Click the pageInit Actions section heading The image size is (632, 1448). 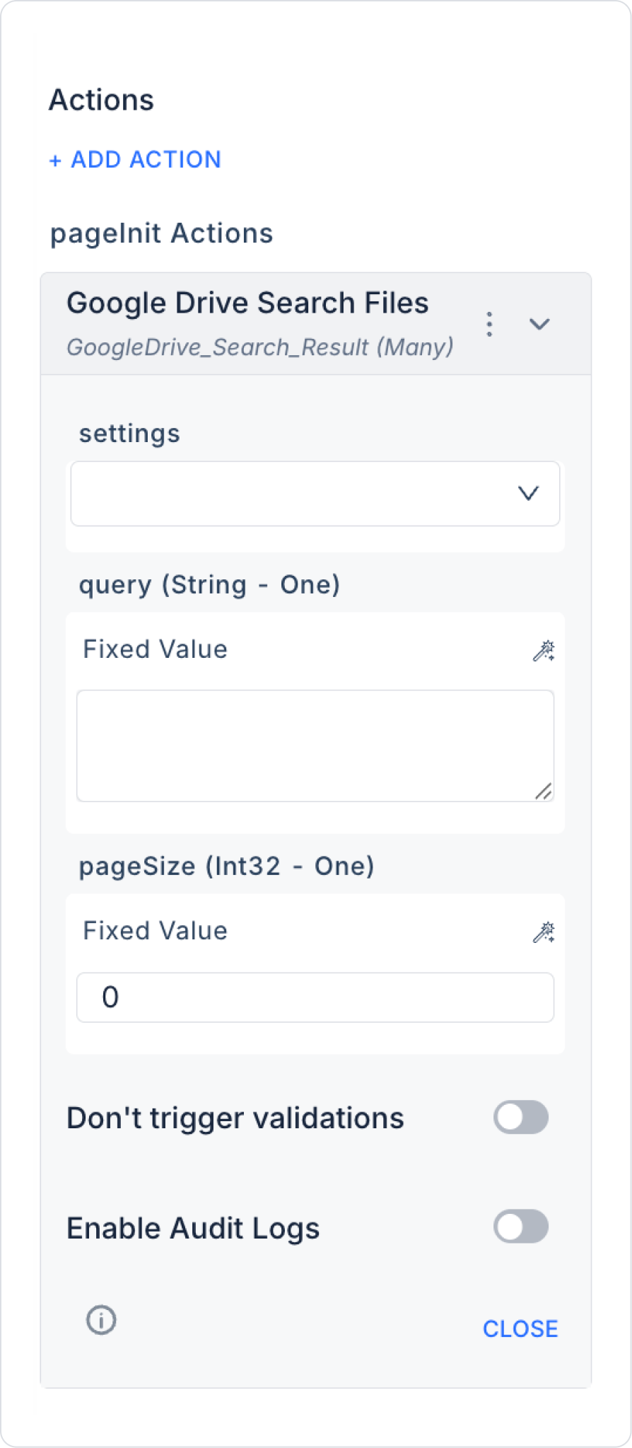(x=162, y=233)
